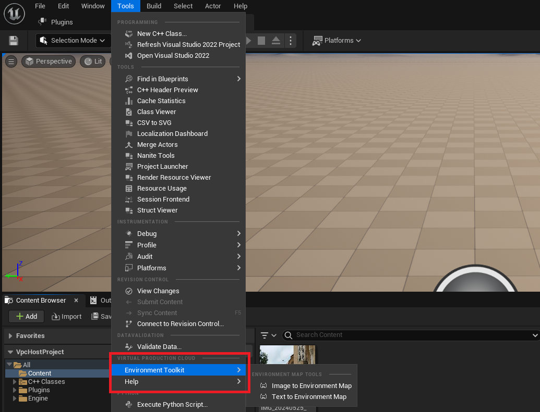Image resolution: width=540 pixels, height=412 pixels.
Task: Click the Stop playback icon
Action: pyautogui.click(x=262, y=41)
